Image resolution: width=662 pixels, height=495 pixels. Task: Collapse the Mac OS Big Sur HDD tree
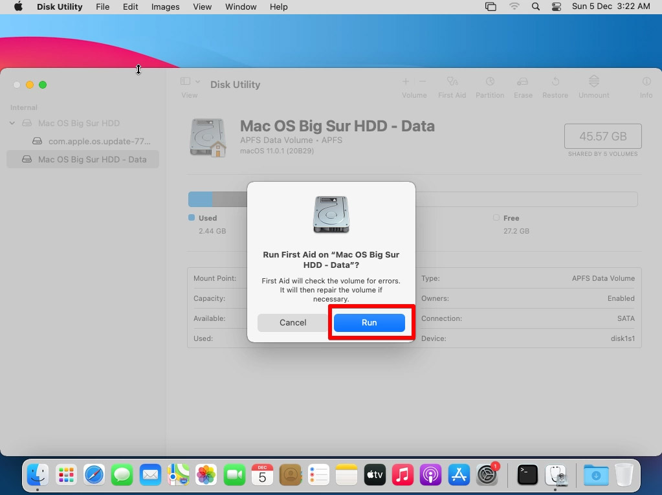tap(12, 123)
